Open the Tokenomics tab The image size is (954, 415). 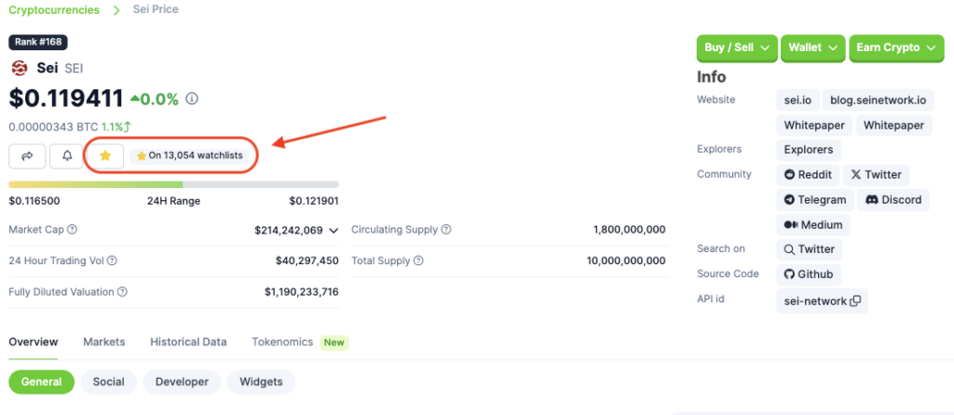pyautogui.click(x=282, y=342)
